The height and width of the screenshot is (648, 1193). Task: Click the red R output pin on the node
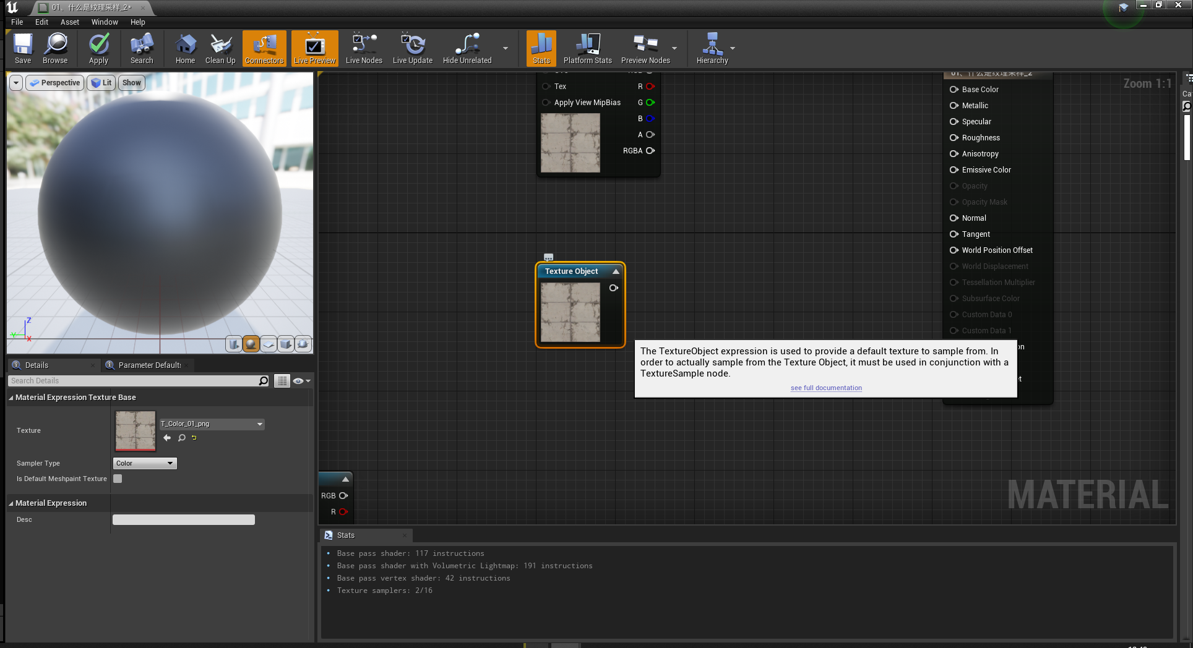click(x=345, y=512)
